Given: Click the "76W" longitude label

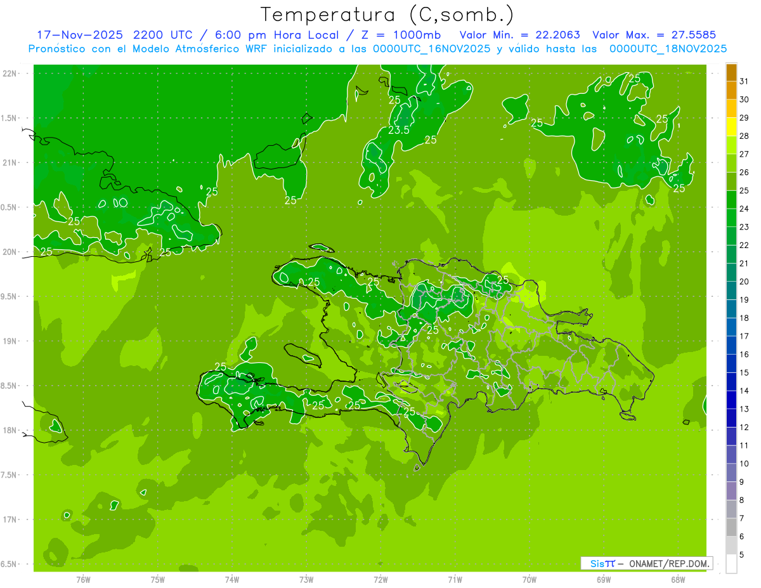Looking at the screenshot, I should tap(83, 580).
